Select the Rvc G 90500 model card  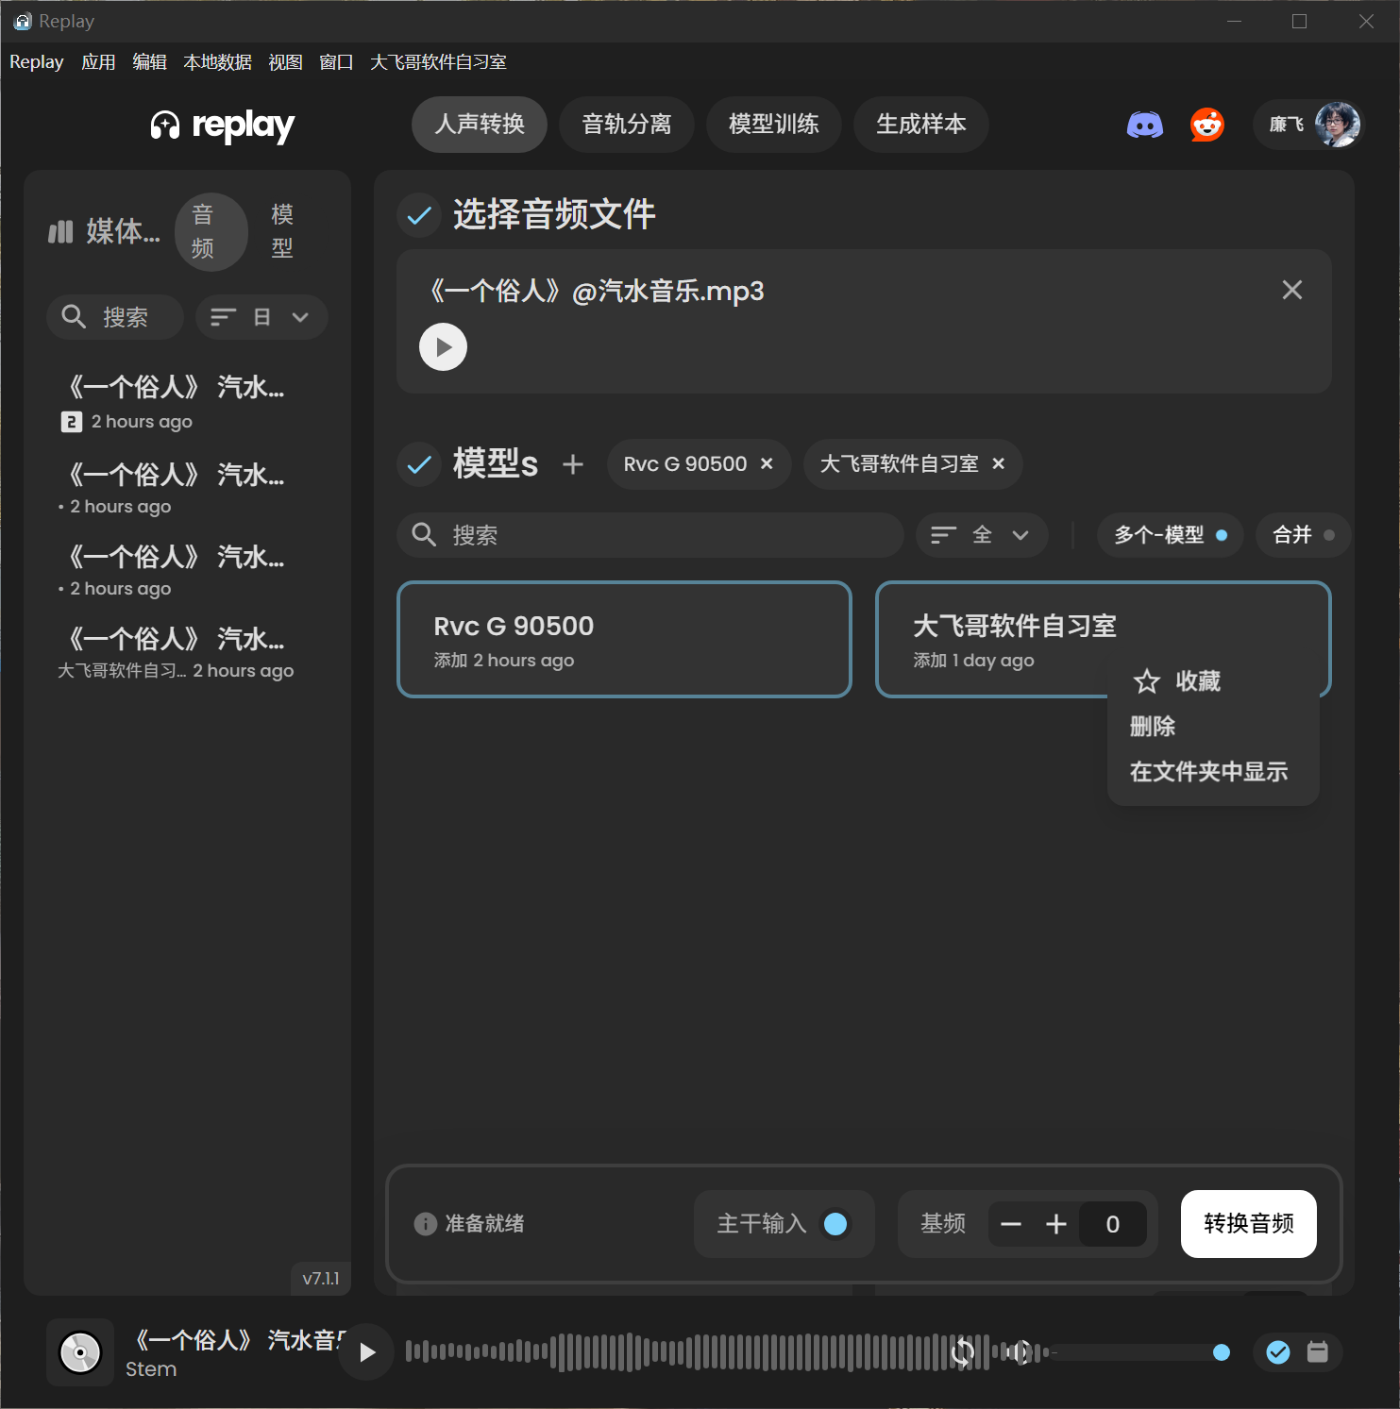pyautogui.click(x=624, y=640)
